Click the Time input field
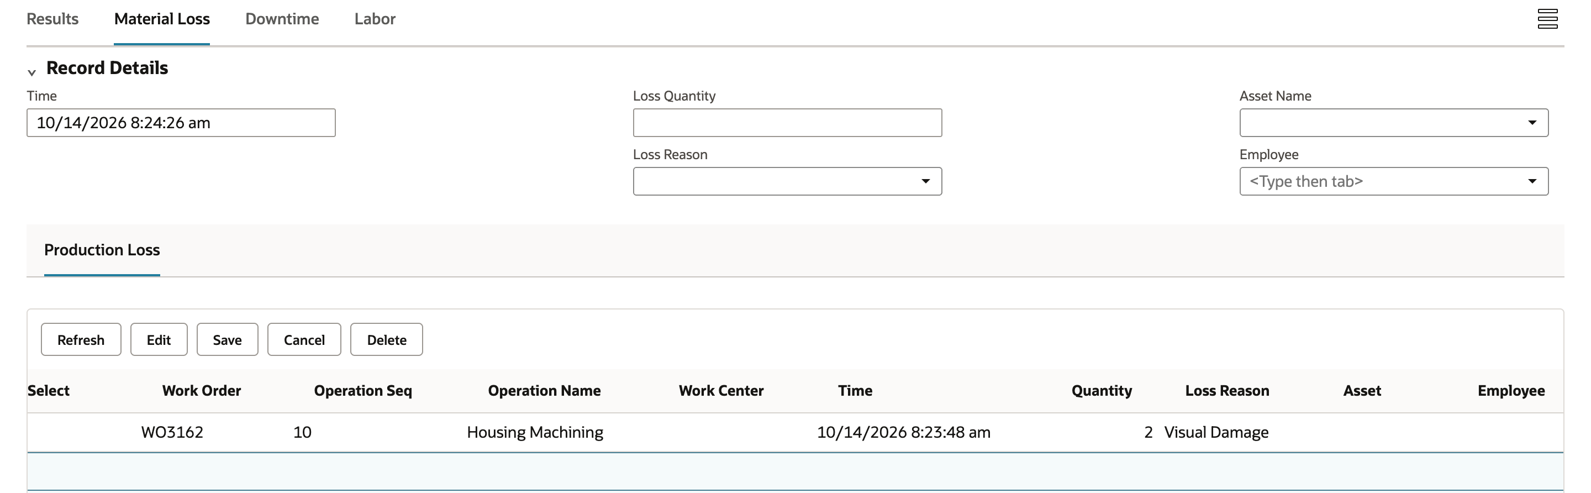This screenshot has height=493, width=1591. point(181,123)
